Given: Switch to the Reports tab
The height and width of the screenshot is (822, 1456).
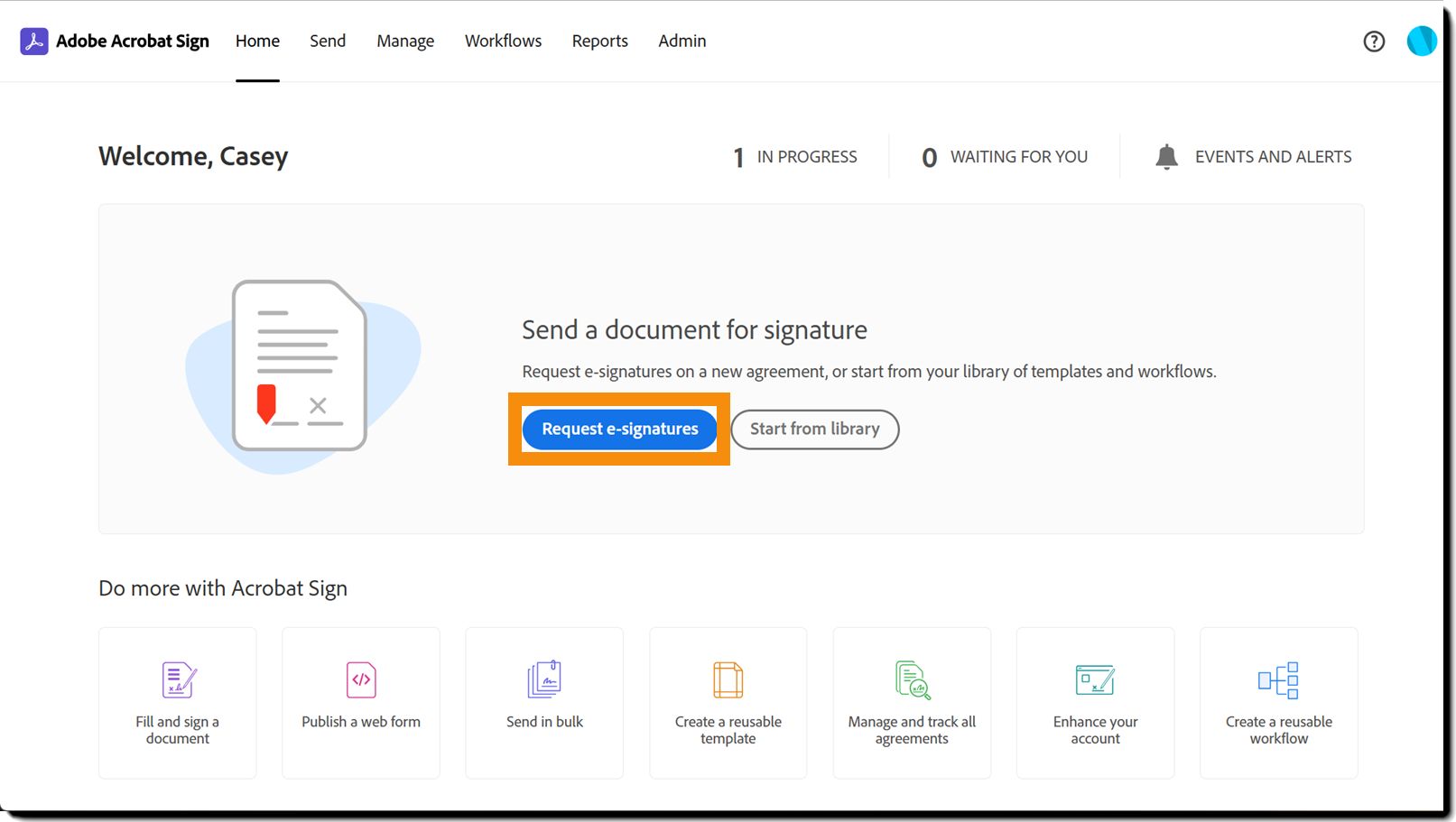Looking at the screenshot, I should click(x=599, y=42).
